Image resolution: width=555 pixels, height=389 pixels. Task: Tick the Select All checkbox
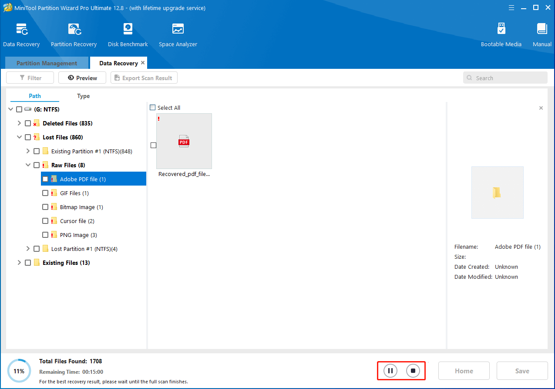pos(152,108)
